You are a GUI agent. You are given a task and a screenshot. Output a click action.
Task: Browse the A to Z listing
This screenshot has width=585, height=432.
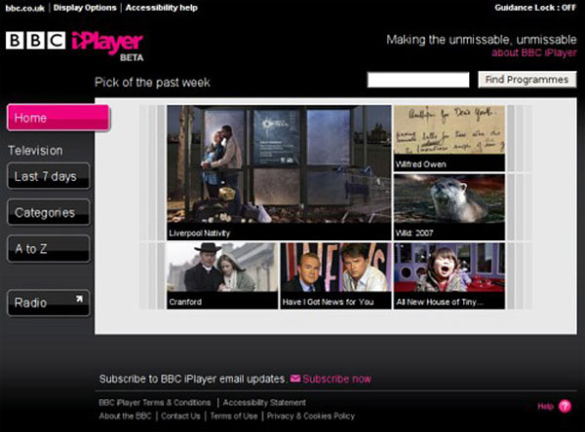(x=49, y=248)
